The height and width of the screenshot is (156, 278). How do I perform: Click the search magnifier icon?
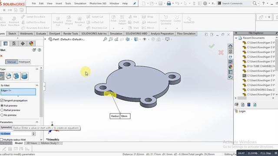(x=255, y=3)
